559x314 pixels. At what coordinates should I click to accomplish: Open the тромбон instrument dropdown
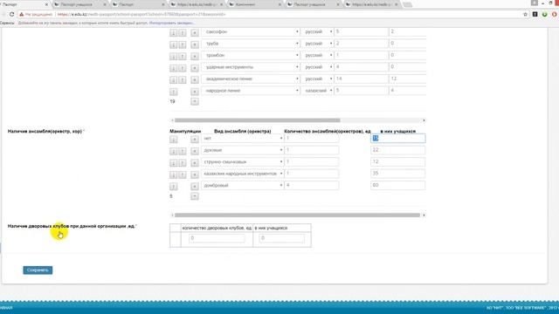[251, 55]
